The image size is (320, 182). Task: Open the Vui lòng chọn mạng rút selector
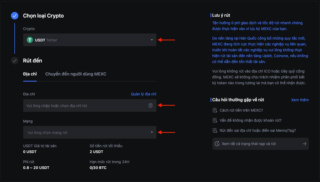pyautogui.click(x=90, y=132)
